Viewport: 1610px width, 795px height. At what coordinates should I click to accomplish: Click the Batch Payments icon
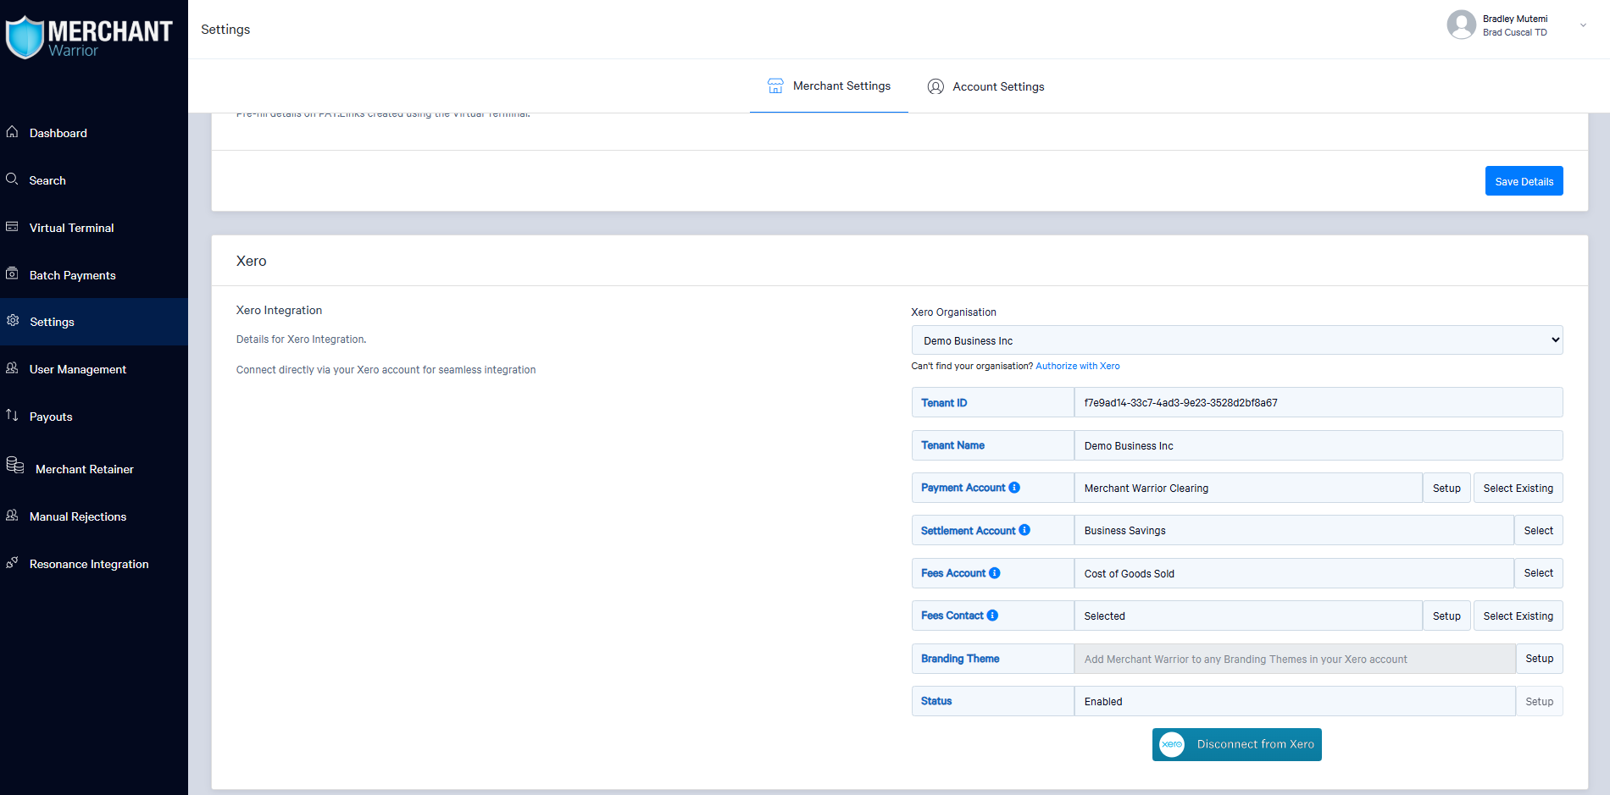(x=12, y=274)
